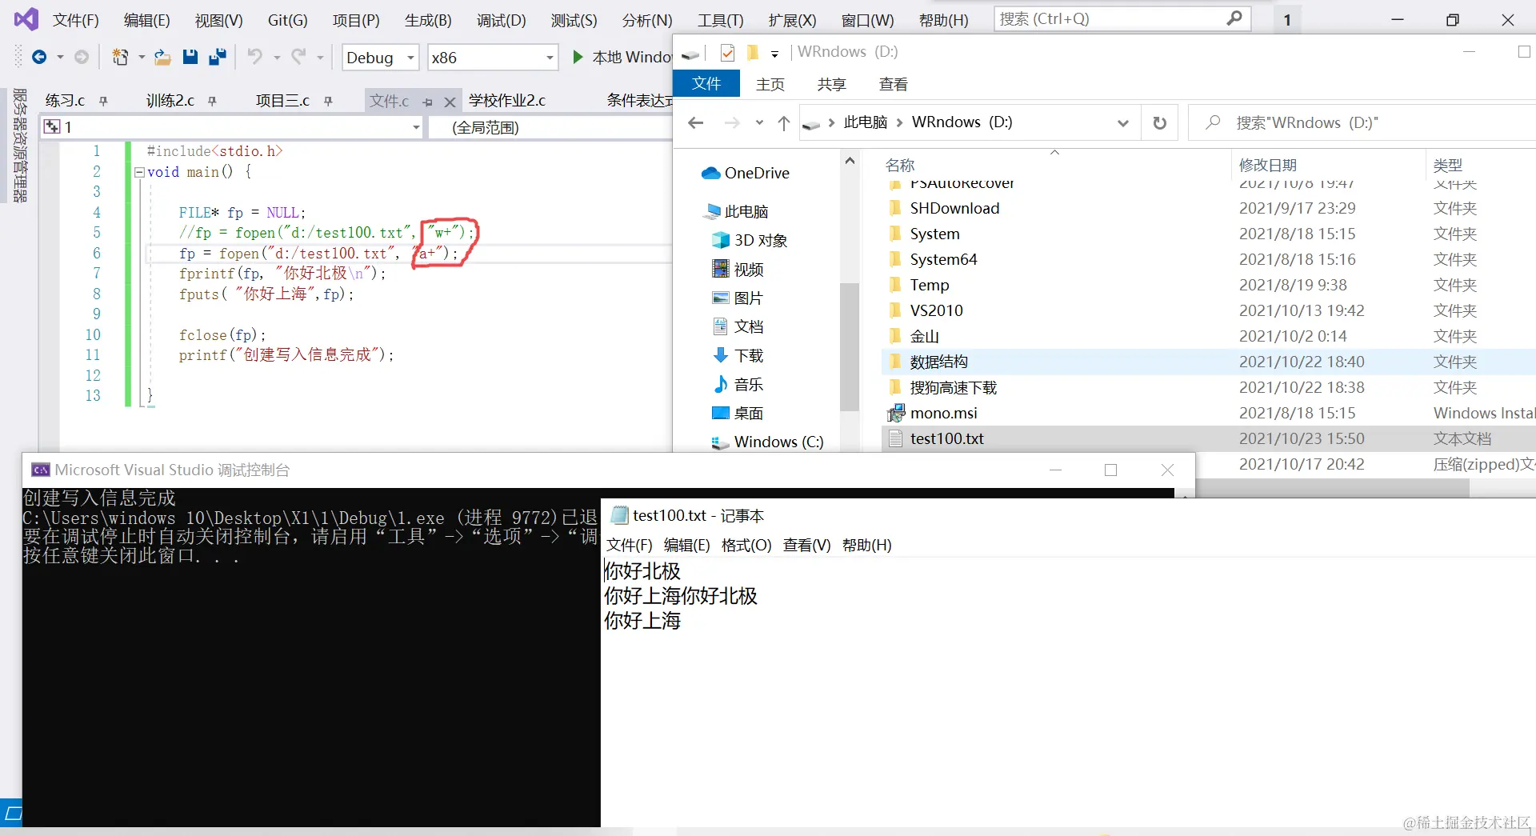Unpin the 练习.c editor tab
This screenshot has width=1536, height=836.
click(x=103, y=100)
